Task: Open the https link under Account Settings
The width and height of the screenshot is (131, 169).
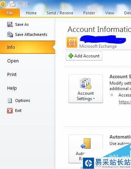Action: (125, 102)
